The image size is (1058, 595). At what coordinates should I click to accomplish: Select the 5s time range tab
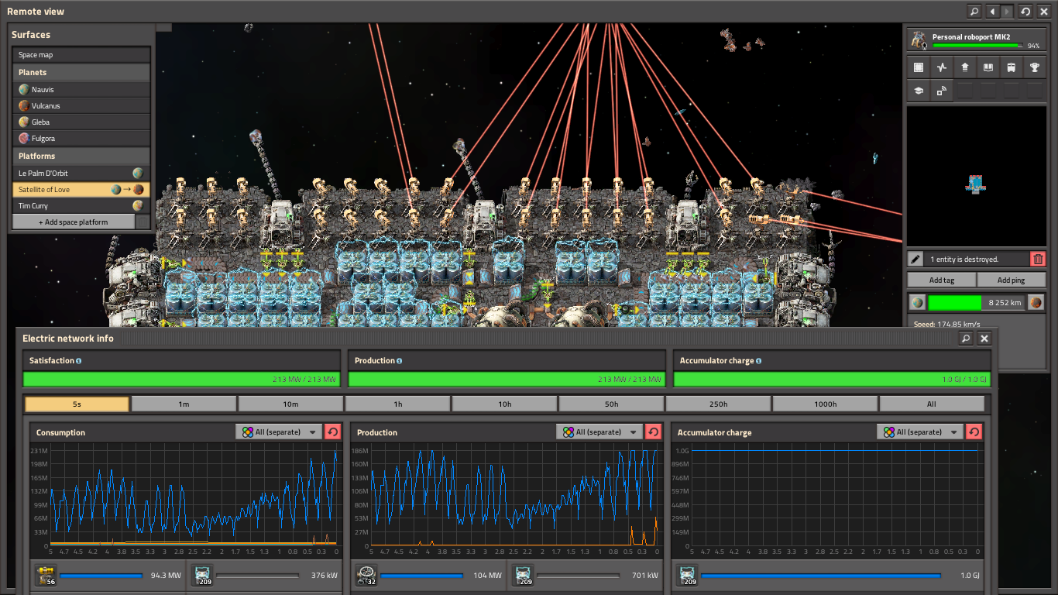coord(77,404)
